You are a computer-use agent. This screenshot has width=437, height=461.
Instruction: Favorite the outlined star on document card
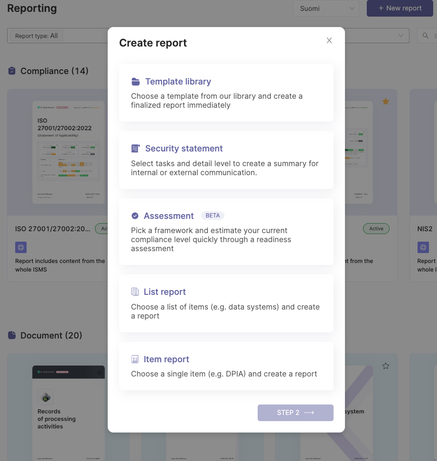pos(386,366)
